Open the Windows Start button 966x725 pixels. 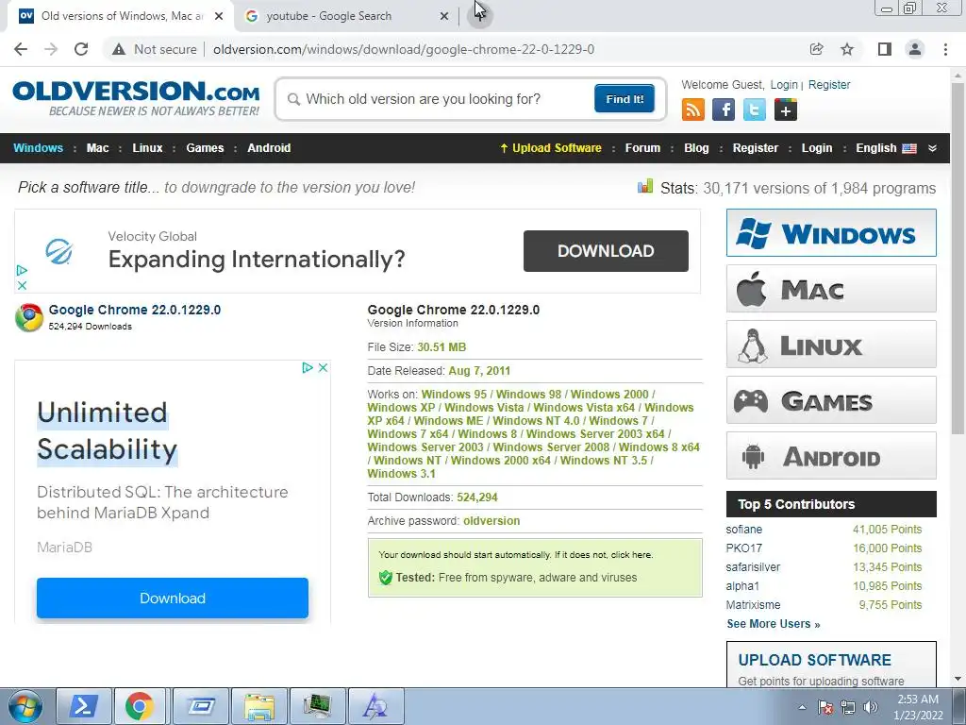(x=25, y=706)
